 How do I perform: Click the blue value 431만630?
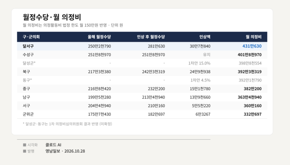coord(252,46)
